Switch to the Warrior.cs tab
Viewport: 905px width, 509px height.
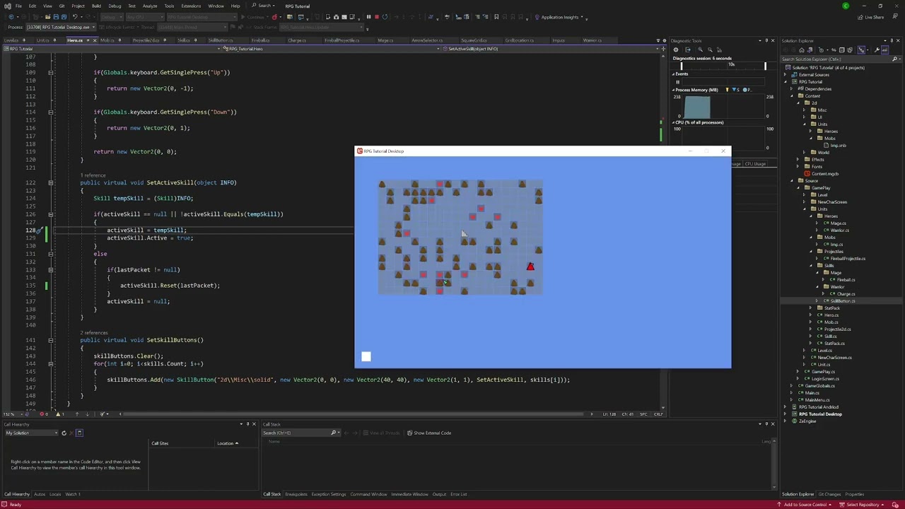(x=592, y=40)
